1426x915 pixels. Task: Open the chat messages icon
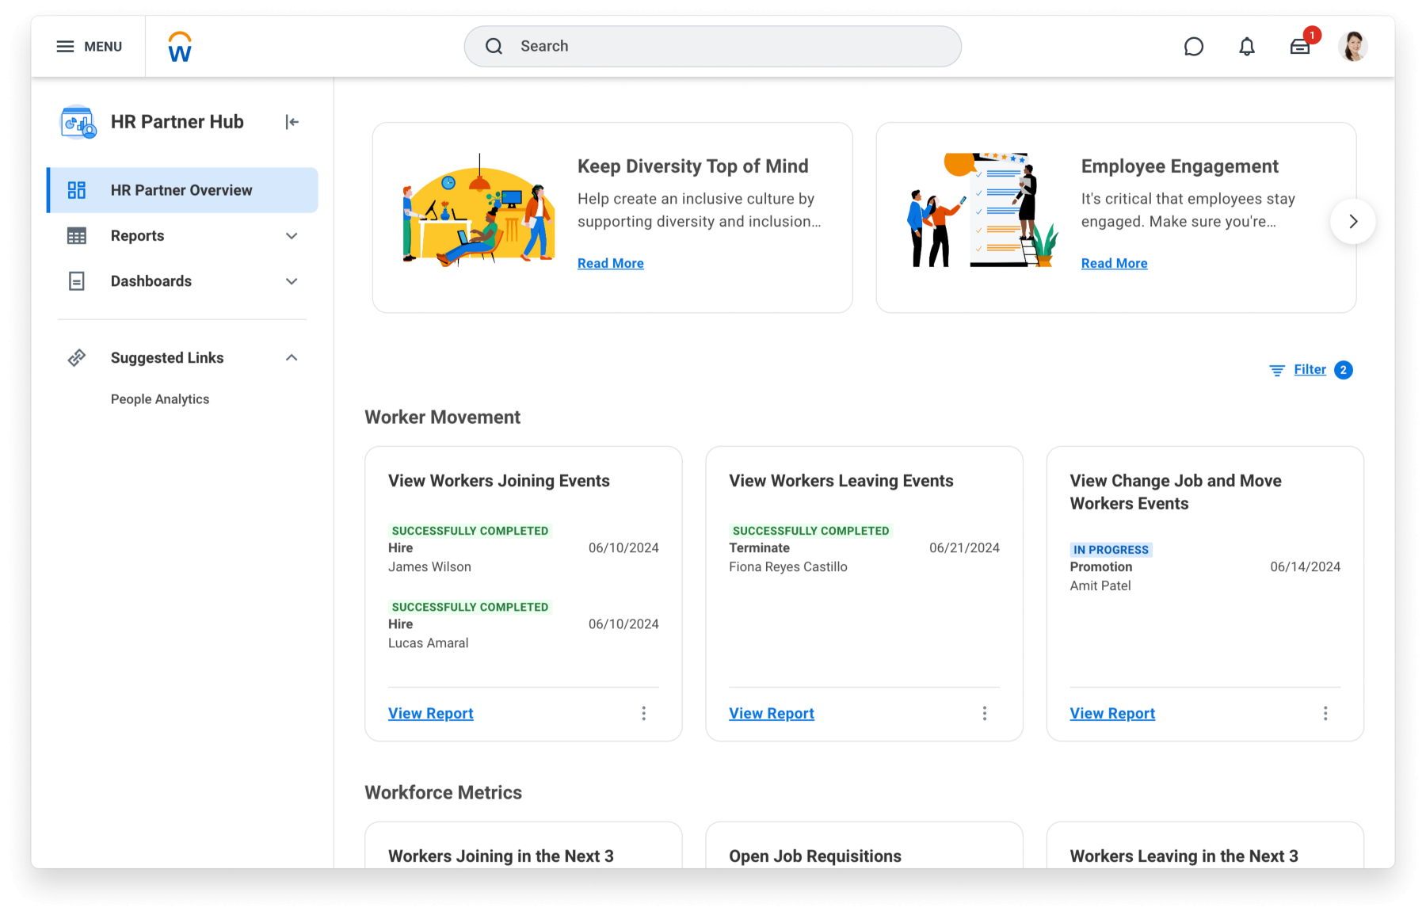coord(1193,47)
